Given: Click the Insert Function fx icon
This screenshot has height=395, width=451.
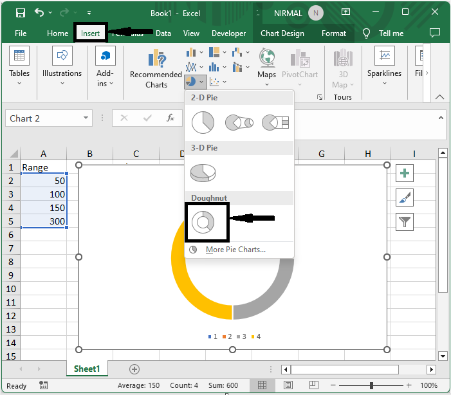Looking at the screenshot, I should tap(170, 118).
